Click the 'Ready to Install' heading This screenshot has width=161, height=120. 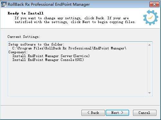pos(25,13)
